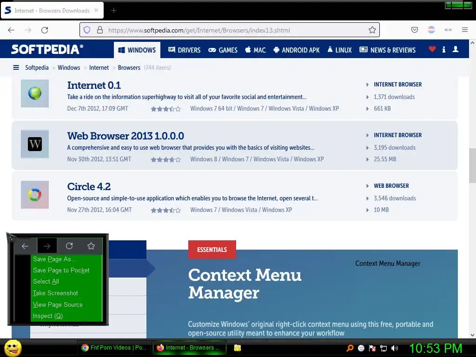Click star rating for Internet 0.1
Viewport: 476px width, 357px height.
point(166,109)
